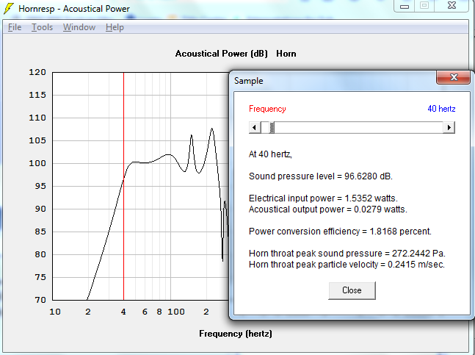Click the chart title 'Acoustical Power (dB)'

(222, 54)
